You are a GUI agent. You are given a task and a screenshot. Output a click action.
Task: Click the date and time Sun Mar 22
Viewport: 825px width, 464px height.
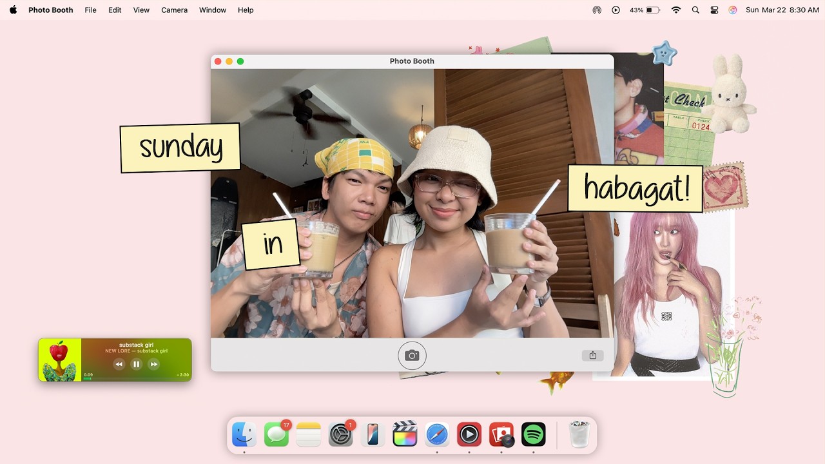click(782, 10)
